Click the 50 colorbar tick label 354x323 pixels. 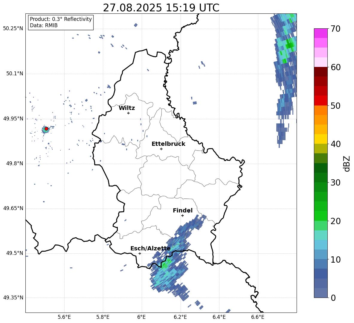(335, 105)
